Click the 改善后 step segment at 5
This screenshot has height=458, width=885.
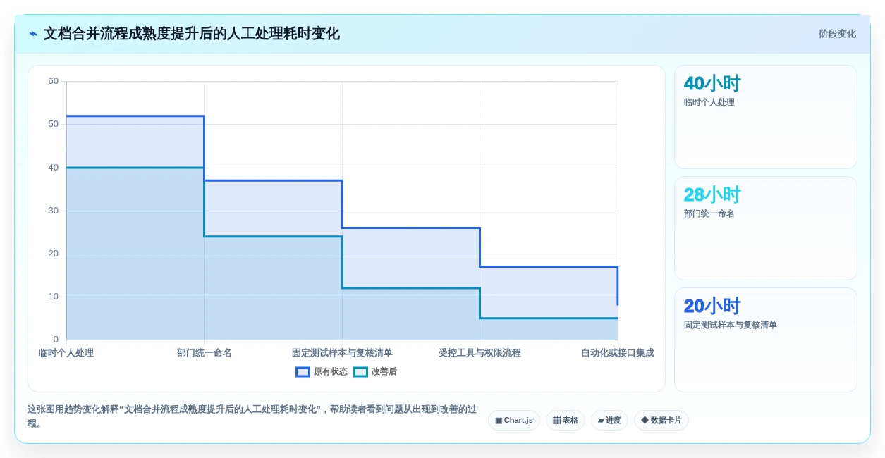pyautogui.click(x=549, y=318)
